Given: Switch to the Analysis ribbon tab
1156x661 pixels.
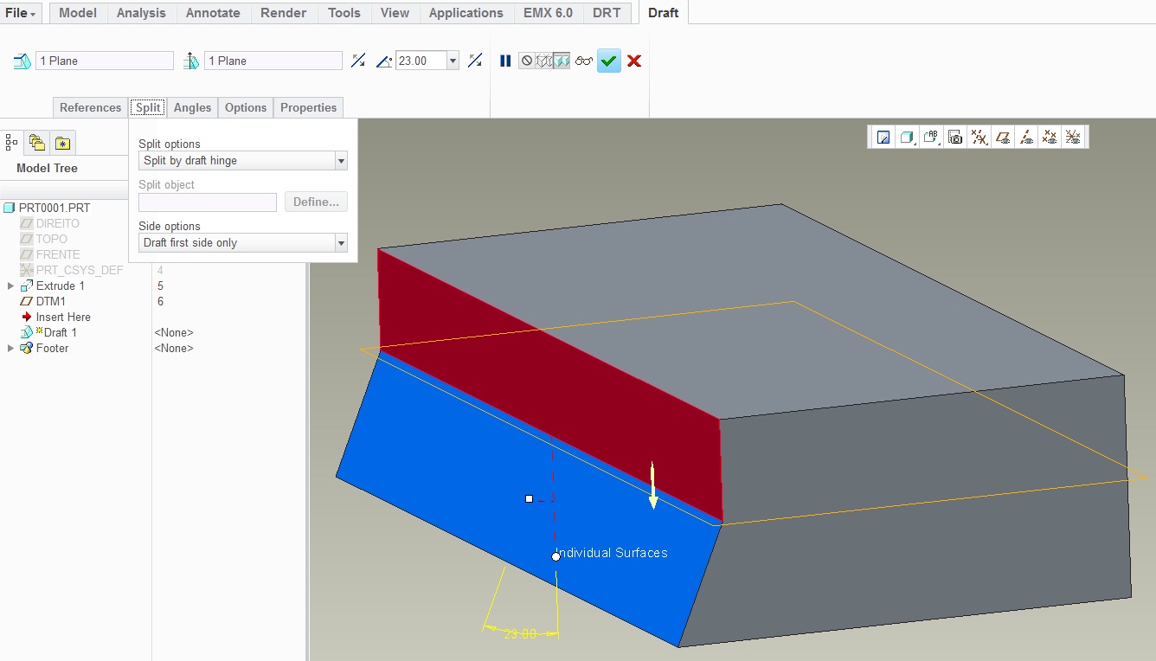Looking at the screenshot, I should pyautogui.click(x=141, y=13).
